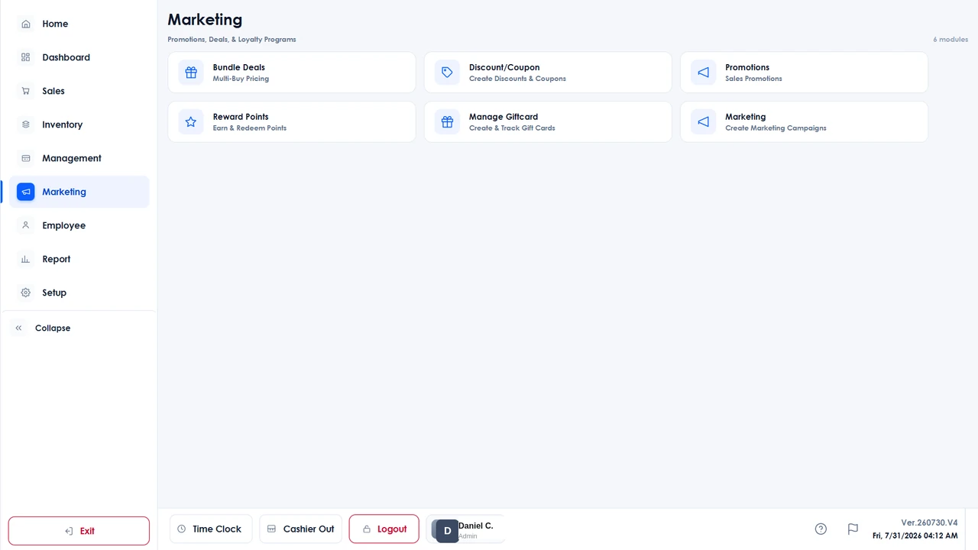
Task: Click the Inventory layers icon
Action: tap(26, 125)
